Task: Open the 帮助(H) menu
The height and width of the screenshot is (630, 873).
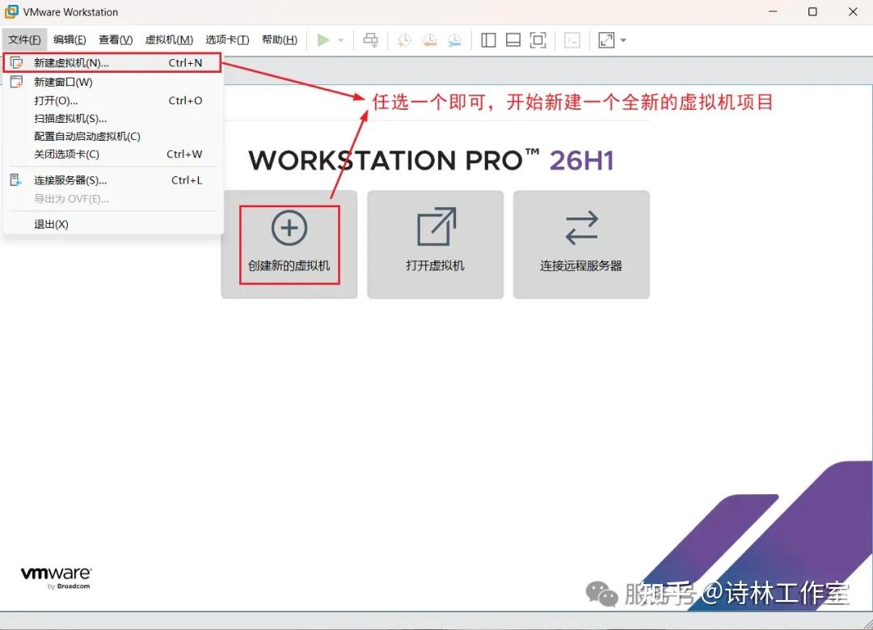Action: 280,40
